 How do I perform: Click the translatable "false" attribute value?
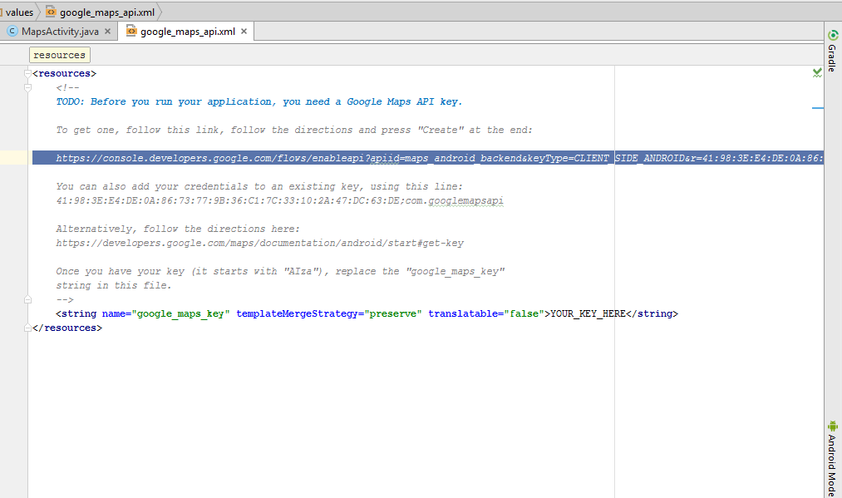point(524,313)
